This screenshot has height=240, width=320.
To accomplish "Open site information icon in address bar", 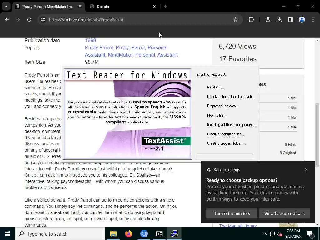I will tap(42, 20).
